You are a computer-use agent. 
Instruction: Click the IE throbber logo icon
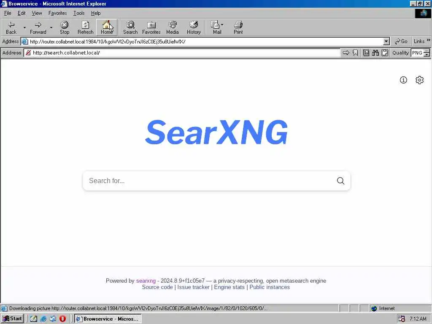pos(423,13)
